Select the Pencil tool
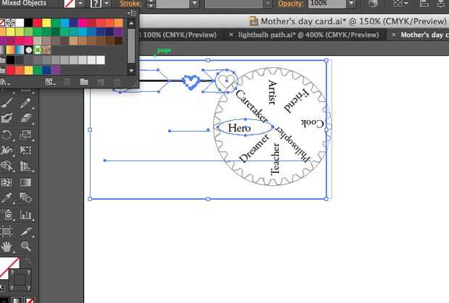449x303 pixels. click(x=25, y=103)
